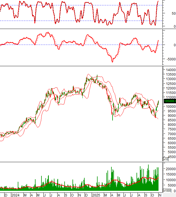Screen dimensions: 176x197
Task: Click the MACD lowest trough near -5000
Action: [113, 61]
